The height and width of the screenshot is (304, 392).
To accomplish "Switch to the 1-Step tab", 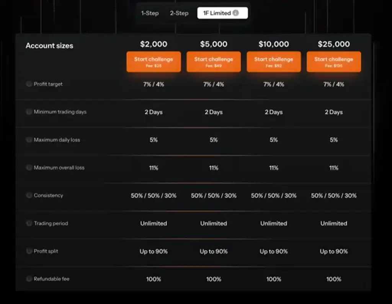I will [x=150, y=13].
